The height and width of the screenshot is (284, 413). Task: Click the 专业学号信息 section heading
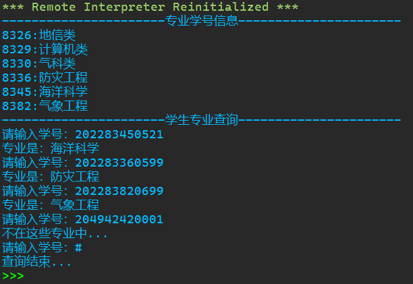pyautogui.click(x=202, y=21)
